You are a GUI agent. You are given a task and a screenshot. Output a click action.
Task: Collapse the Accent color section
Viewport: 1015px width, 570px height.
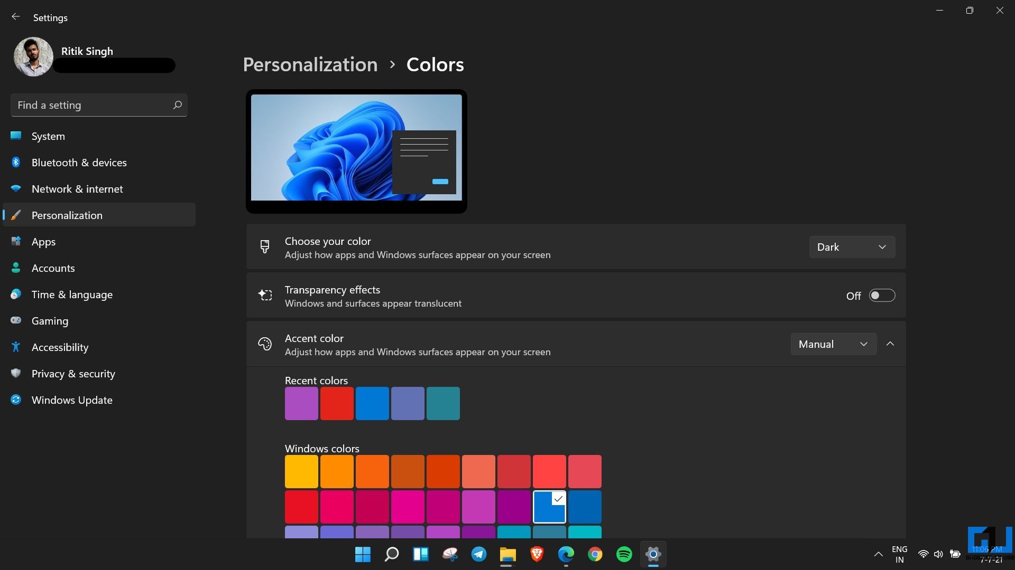890,344
